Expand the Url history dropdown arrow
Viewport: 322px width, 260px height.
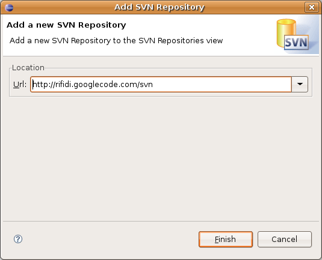pyautogui.click(x=300, y=84)
